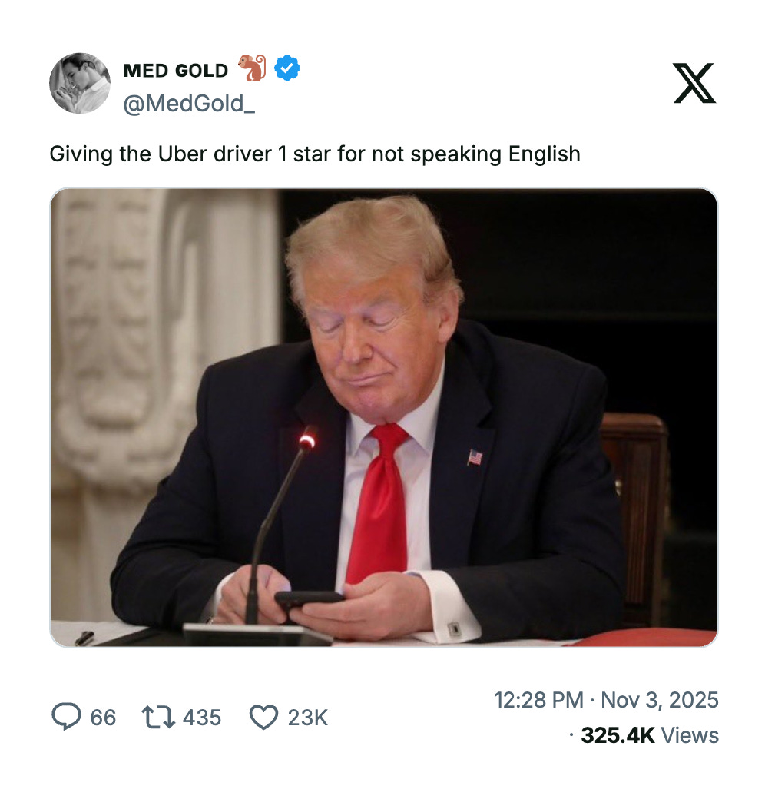
Task: Click the phone held in the photo
Action: 308,599
